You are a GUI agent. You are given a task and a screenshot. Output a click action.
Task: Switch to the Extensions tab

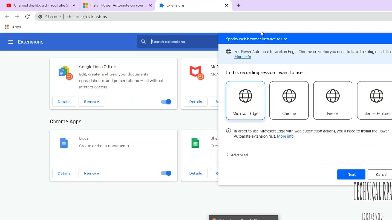[194, 5]
